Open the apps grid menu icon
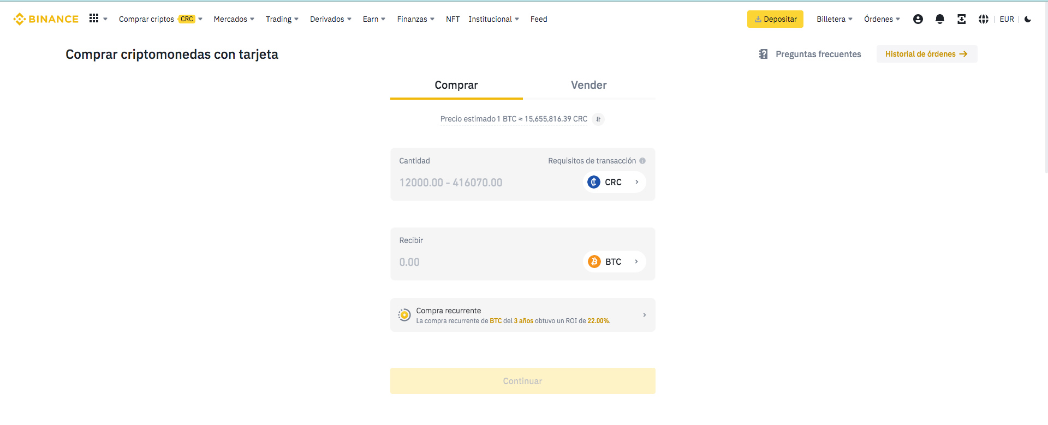This screenshot has width=1048, height=425. (94, 19)
